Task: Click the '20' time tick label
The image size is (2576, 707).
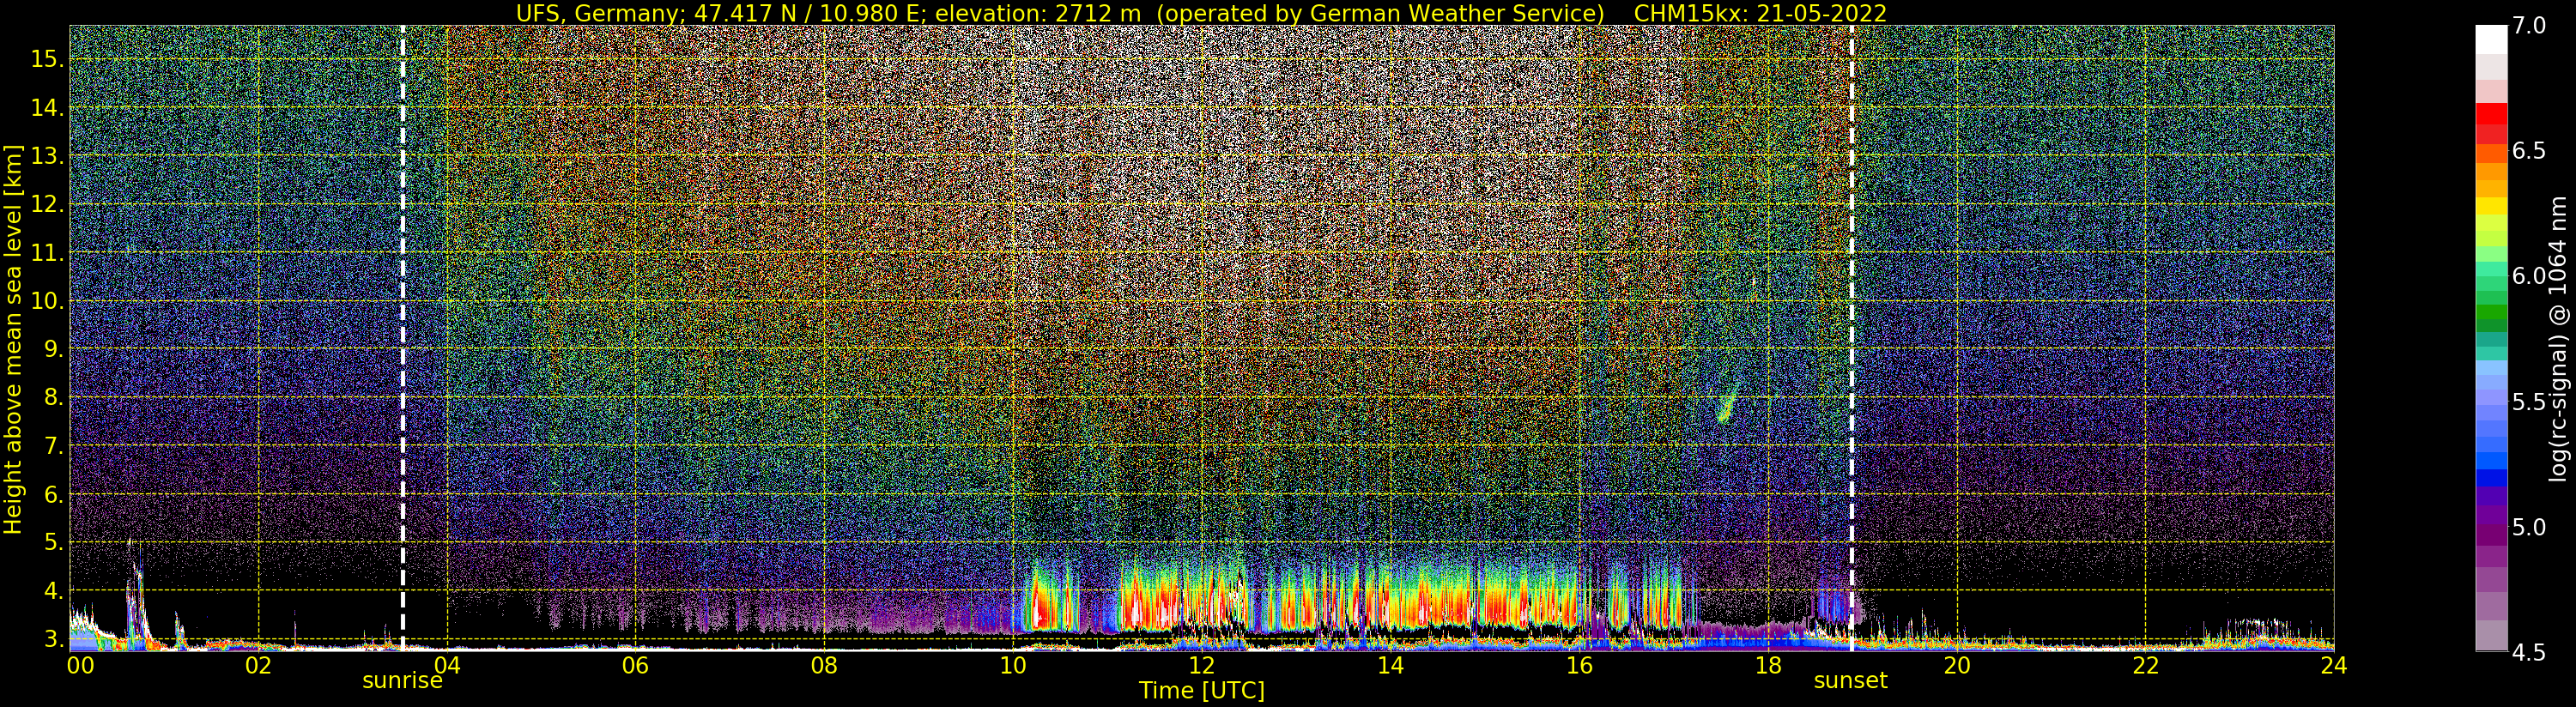Action: click(x=1956, y=665)
